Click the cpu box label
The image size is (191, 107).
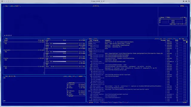click(x=6, y=6)
